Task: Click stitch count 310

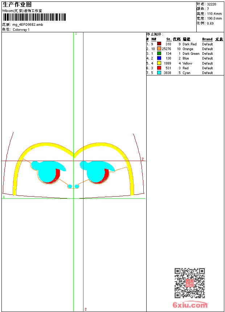Action: [168, 44]
